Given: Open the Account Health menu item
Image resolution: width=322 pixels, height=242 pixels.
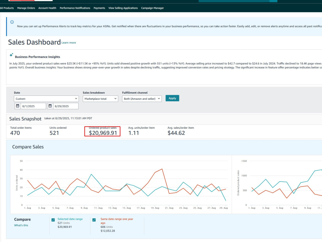Looking at the screenshot, I should pyautogui.click(x=47, y=8).
